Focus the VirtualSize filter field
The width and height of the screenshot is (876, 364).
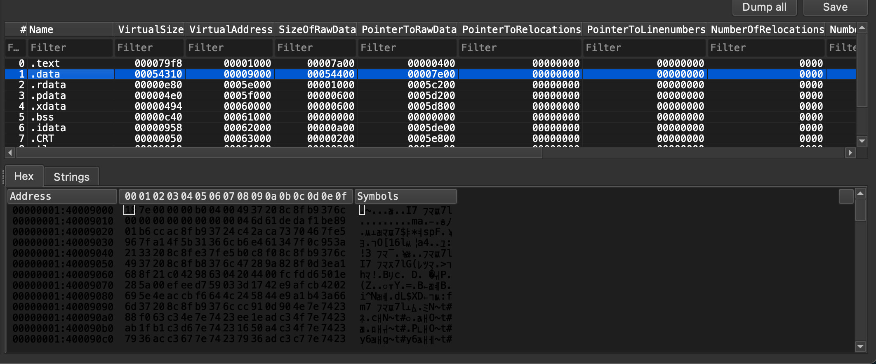coord(149,48)
